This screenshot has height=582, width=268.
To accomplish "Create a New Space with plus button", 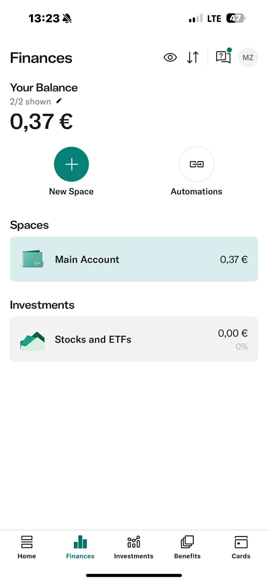I will click(71, 164).
